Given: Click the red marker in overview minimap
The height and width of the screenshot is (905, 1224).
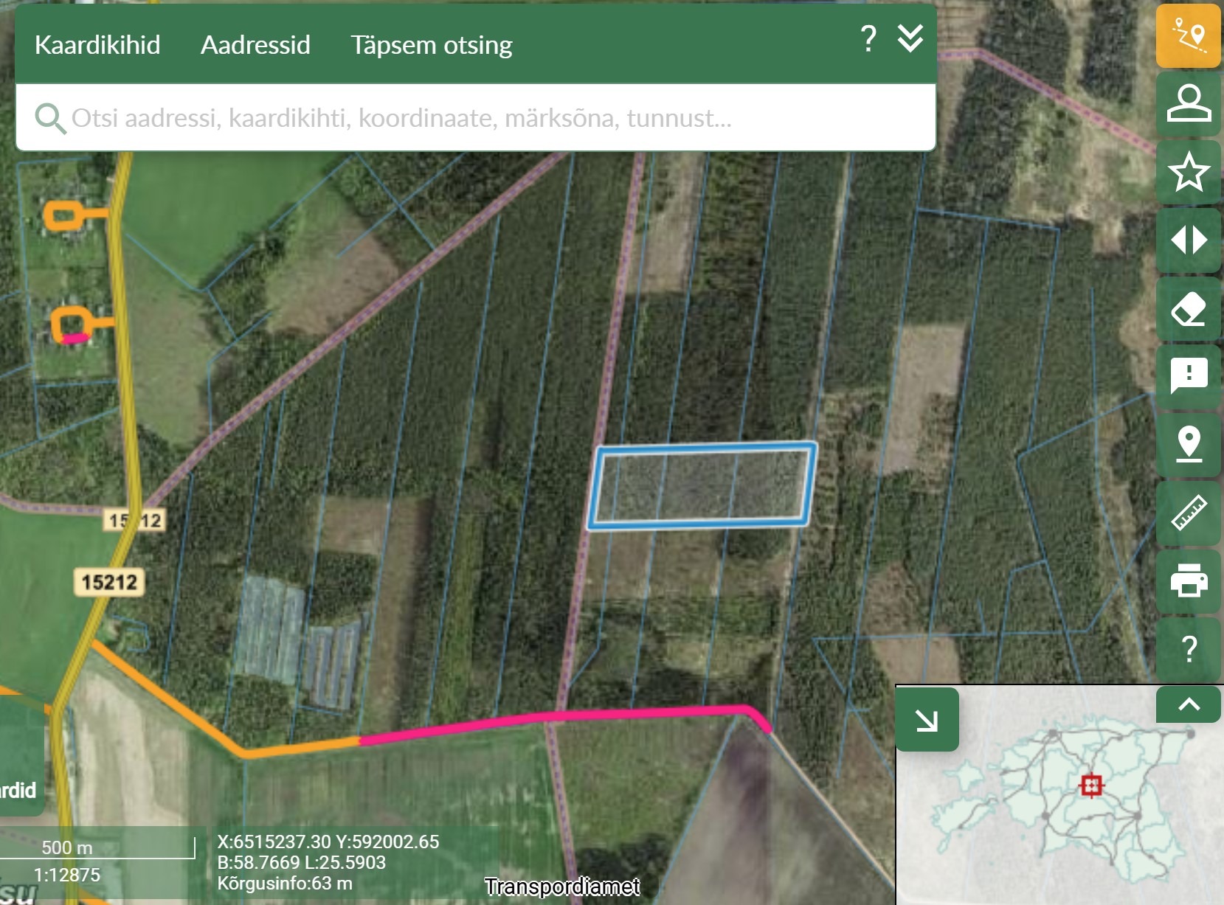Looking at the screenshot, I should tap(1091, 785).
